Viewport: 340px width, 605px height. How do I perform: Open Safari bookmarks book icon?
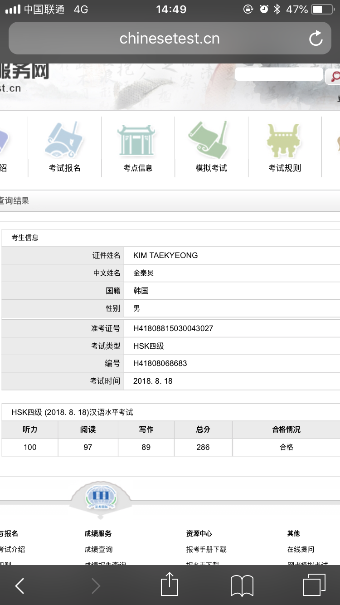click(242, 586)
